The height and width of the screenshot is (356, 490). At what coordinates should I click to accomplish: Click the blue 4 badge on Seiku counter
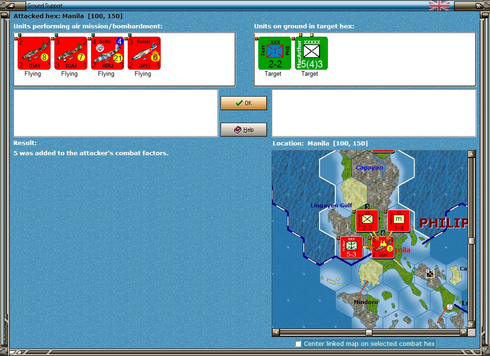point(119,41)
